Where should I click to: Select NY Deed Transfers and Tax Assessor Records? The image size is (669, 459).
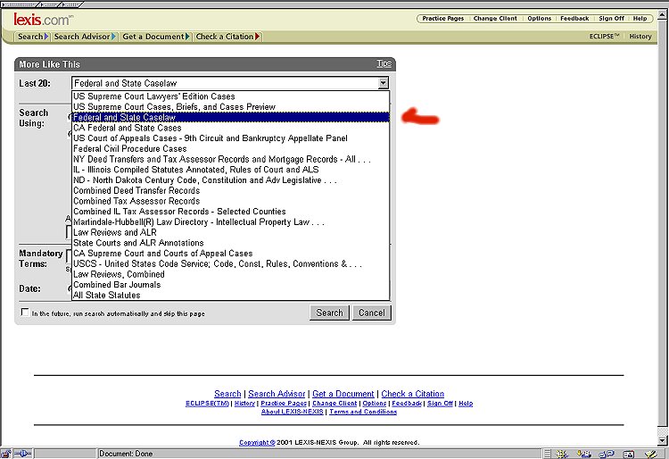tap(230, 159)
